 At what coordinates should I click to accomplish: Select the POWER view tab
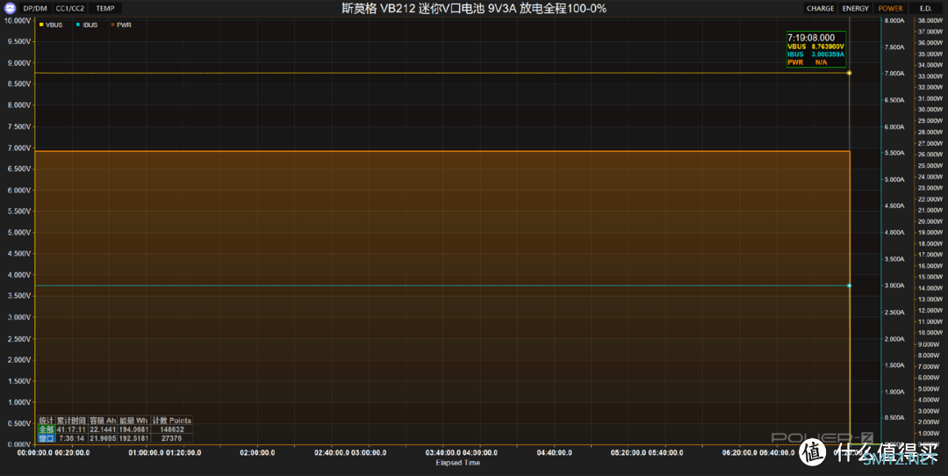click(x=891, y=9)
